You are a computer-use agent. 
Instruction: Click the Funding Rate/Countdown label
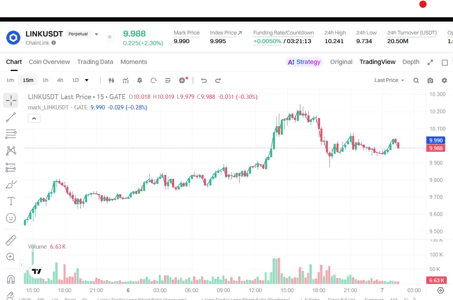pyautogui.click(x=284, y=33)
